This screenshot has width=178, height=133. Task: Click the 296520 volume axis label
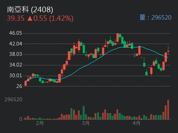(13, 99)
